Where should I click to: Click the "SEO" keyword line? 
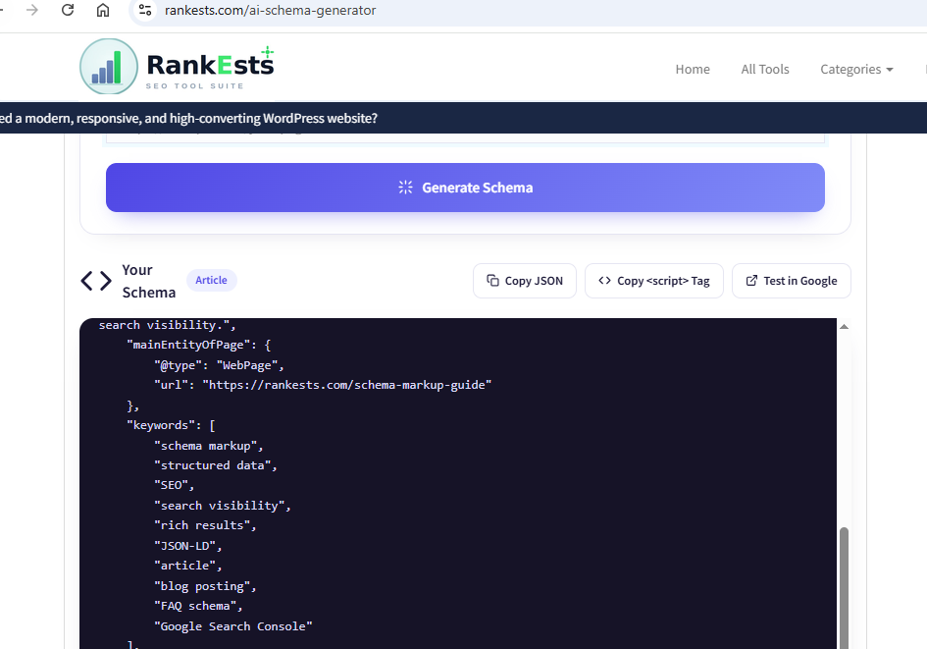[x=174, y=485]
